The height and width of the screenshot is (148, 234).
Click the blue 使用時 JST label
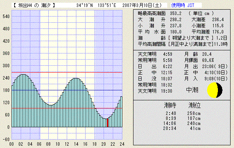(x=183, y=5)
